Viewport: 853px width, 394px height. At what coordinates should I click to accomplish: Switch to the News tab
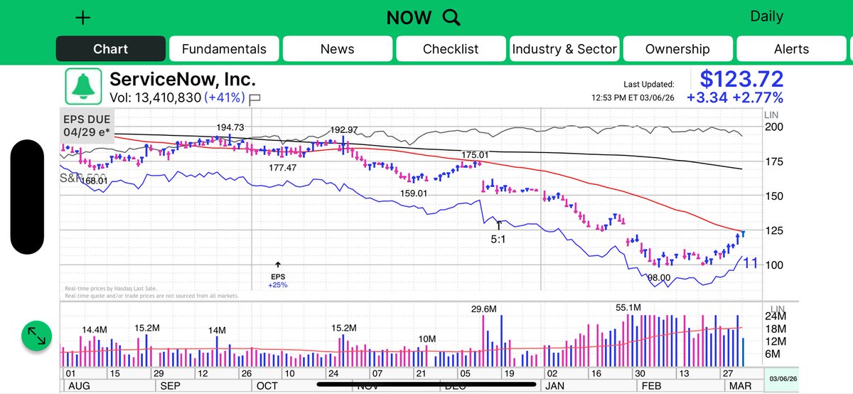point(337,49)
